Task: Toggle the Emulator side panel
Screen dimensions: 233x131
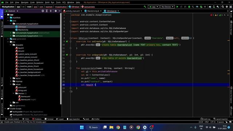Action: pyautogui.click(x=231, y=111)
